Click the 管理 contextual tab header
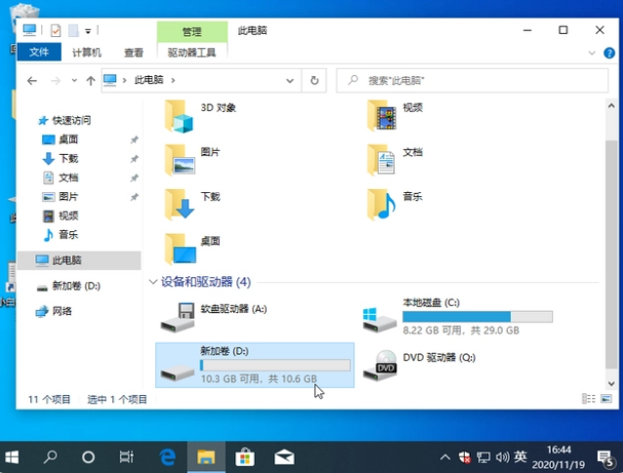The image size is (623, 473). [192, 32]
